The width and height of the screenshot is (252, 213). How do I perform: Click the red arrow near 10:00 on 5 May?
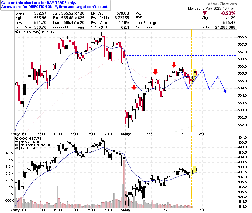134,87
